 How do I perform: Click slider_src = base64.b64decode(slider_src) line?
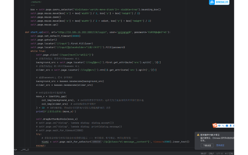click(x=64, y=85)
